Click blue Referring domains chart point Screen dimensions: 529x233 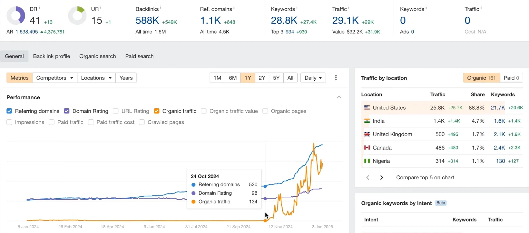pos(265,186)
